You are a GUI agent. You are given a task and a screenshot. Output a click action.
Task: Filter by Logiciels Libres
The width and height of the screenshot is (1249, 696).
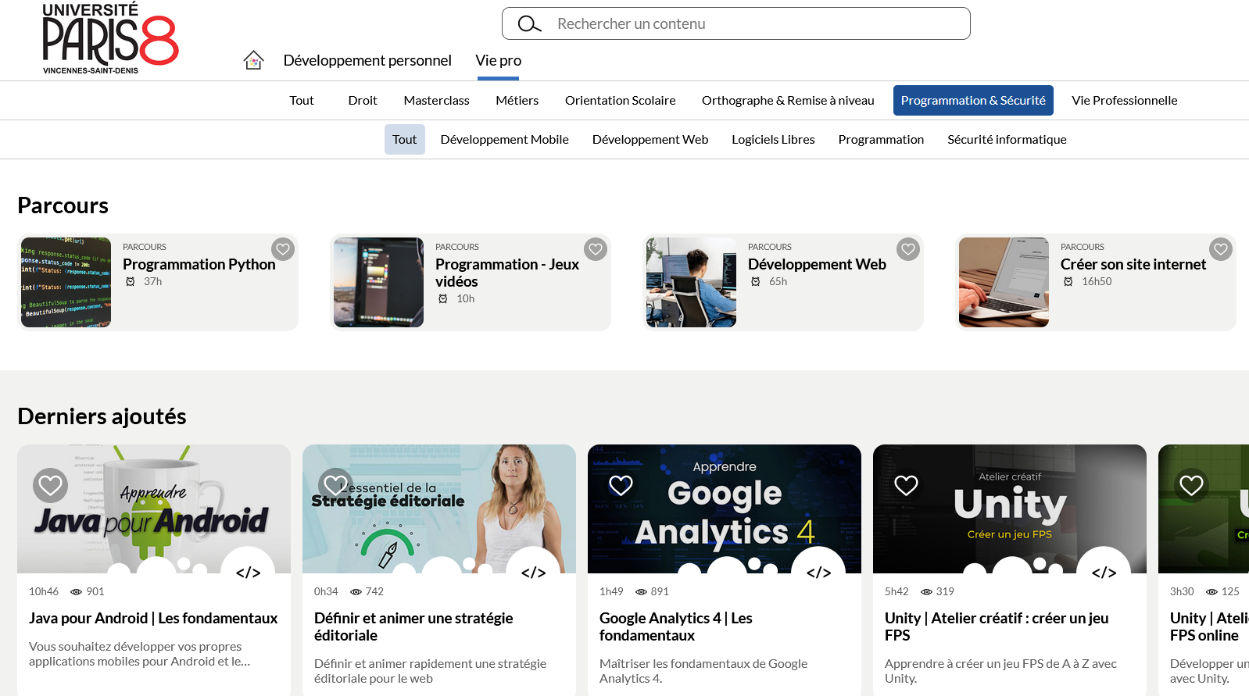tap(773, 139)
